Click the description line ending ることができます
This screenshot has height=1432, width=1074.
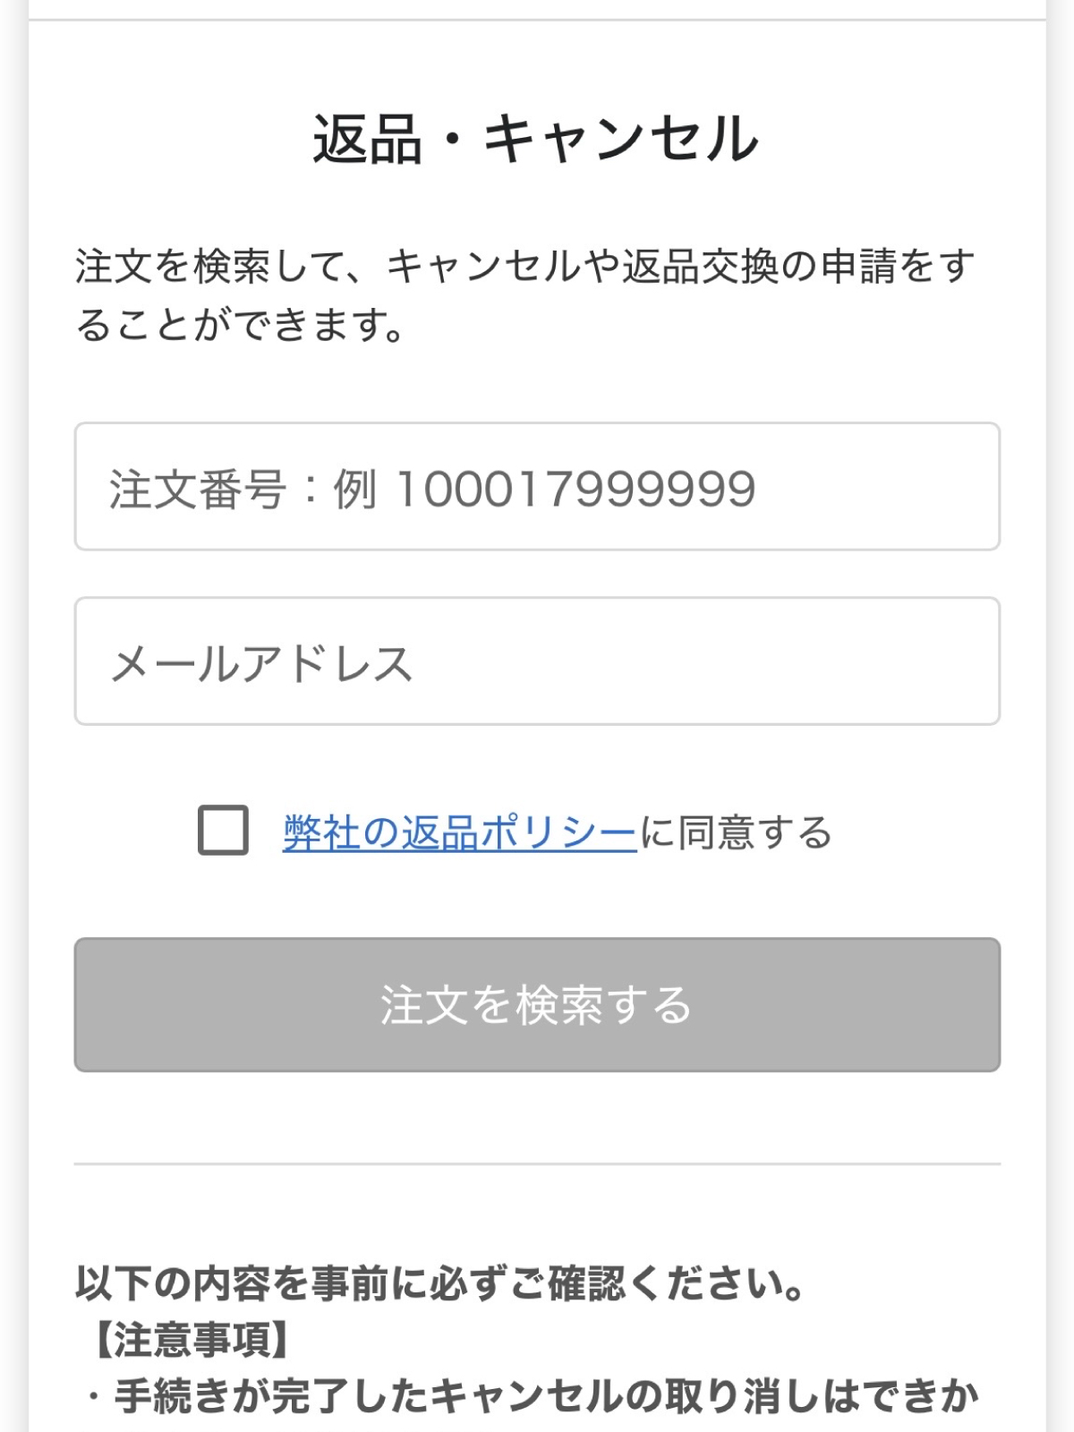pos(242,324)
